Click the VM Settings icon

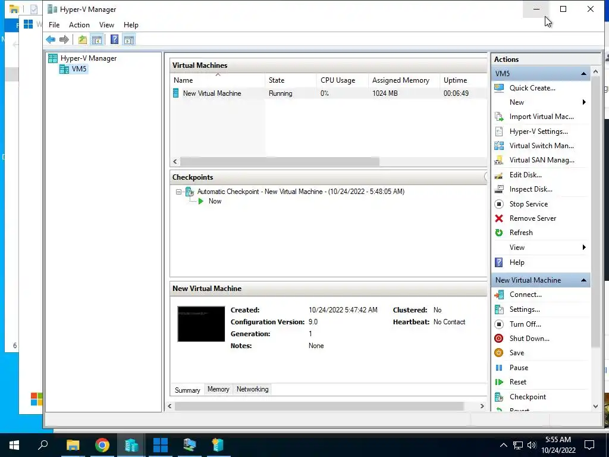pyautogui.click(x=499, y=309)
